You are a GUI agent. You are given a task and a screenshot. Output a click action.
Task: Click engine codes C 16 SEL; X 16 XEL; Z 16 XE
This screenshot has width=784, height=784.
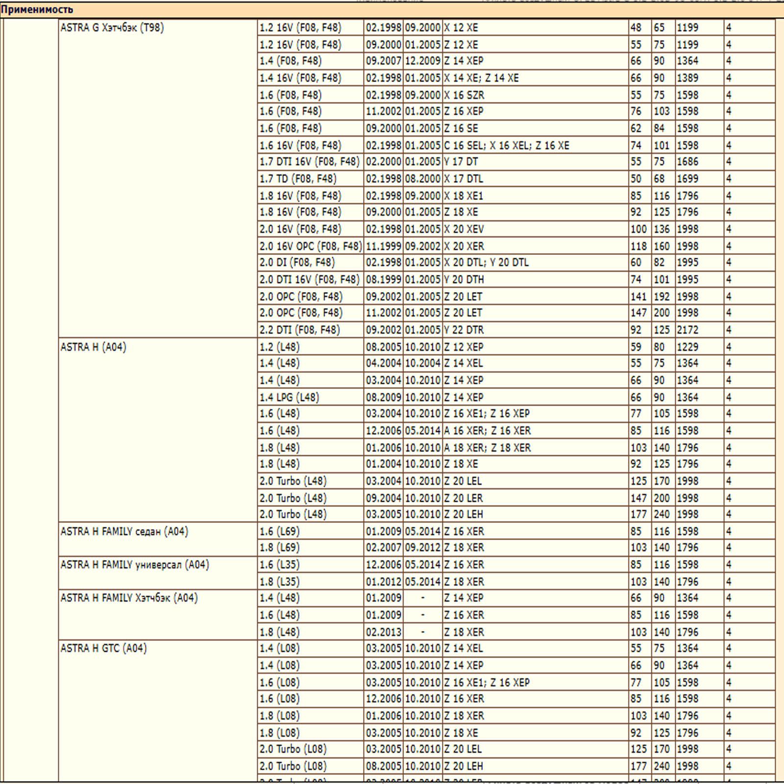pos(507,146)
